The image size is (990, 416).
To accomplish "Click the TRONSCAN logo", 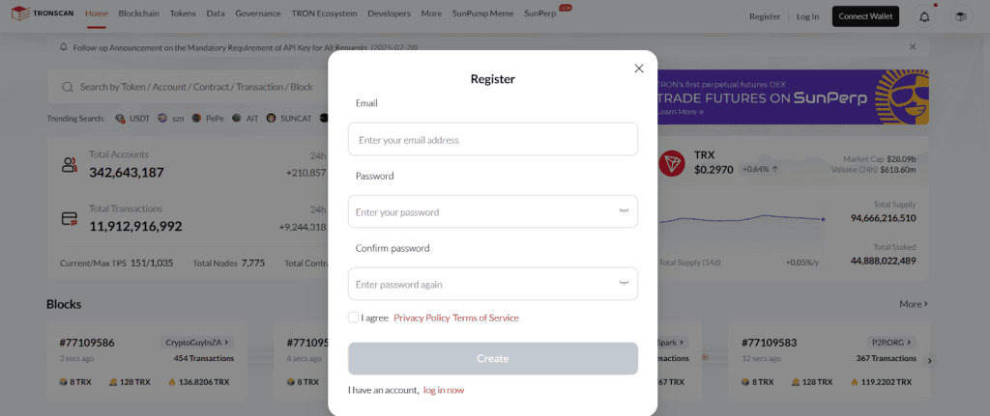I will pyautogui.click(x=44, y=15).
